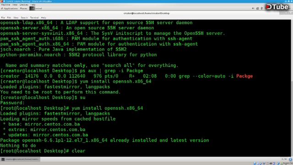Maximize the terminal window
This screenshot has width=293, height=165.
pyautogui.click(x=286, y=13)
